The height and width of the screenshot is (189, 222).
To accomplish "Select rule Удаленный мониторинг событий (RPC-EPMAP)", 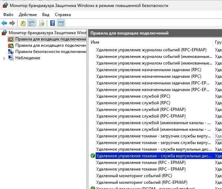I will (142, 182).
